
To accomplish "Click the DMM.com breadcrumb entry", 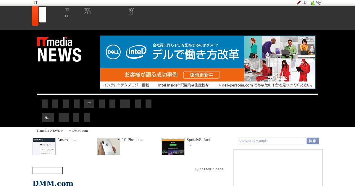I will point(80,131).
